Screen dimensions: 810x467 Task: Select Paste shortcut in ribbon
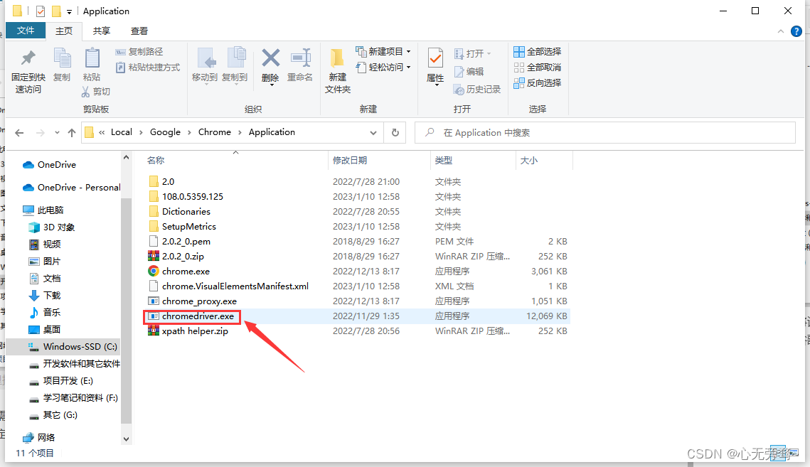[x=148, y=67]
